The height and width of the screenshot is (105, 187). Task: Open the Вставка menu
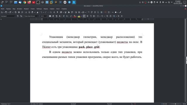tap(20, 9)
